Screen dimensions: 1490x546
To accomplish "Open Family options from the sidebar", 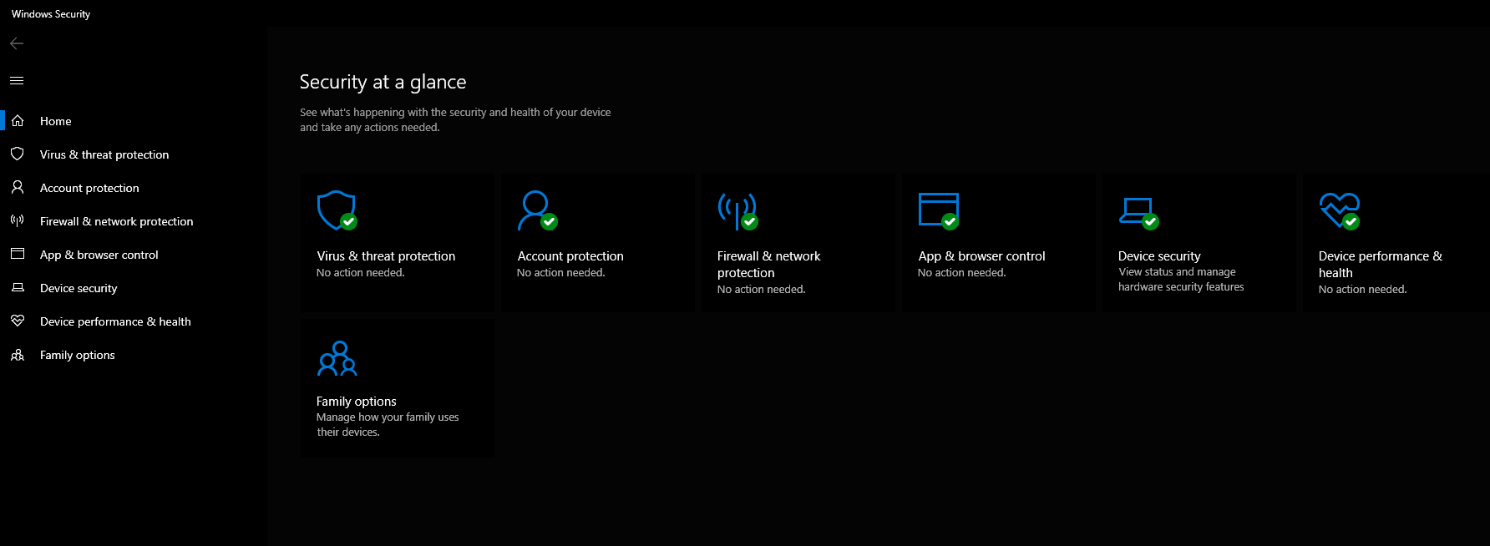I will tap(77, 355).
